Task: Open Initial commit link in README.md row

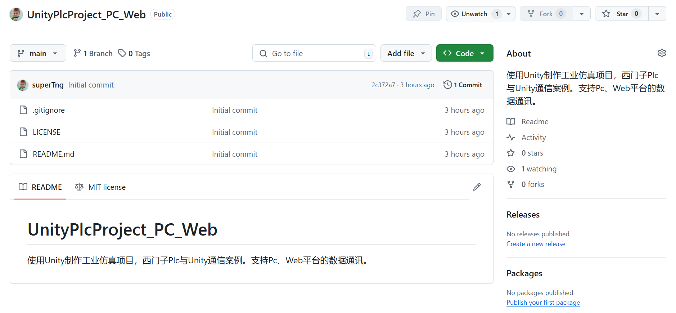Action: pyautogui.click(x=235, y=154)
